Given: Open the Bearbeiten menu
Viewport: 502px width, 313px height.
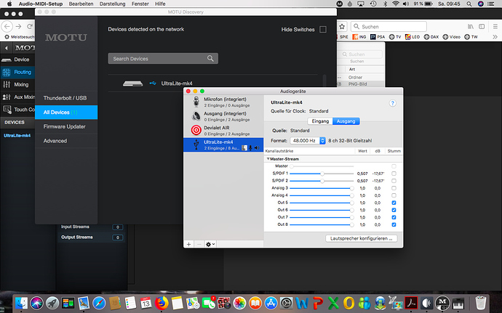Looking at the screenshot, I should pyautogui.click(x=81, y=4).
